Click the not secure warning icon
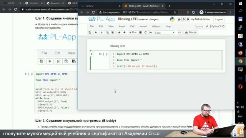This screenshot has height=138, width=246. (100, 12)
